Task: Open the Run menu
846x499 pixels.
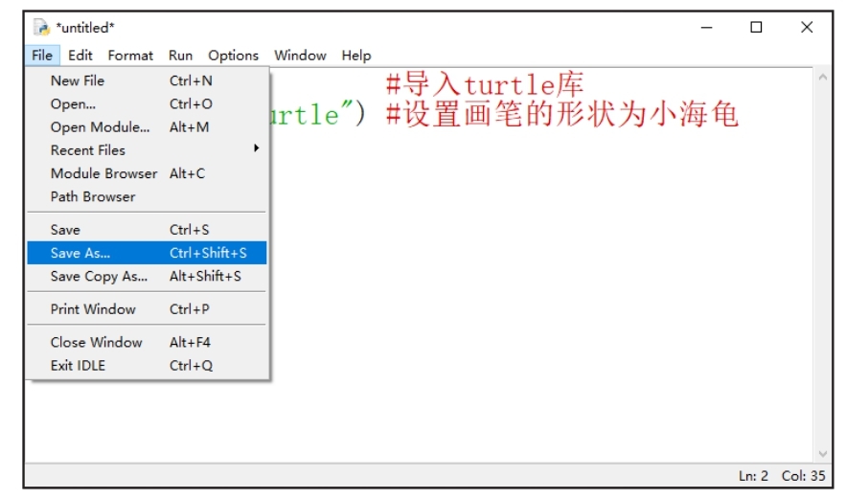Action: pyautogui.click(x=180, y=56)
